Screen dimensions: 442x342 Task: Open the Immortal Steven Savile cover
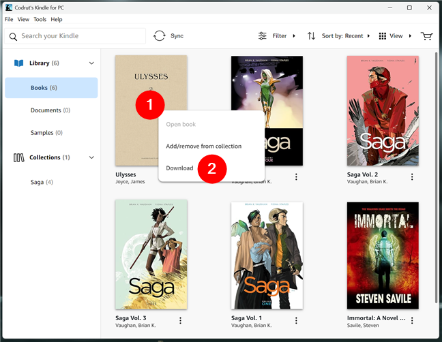383,255
